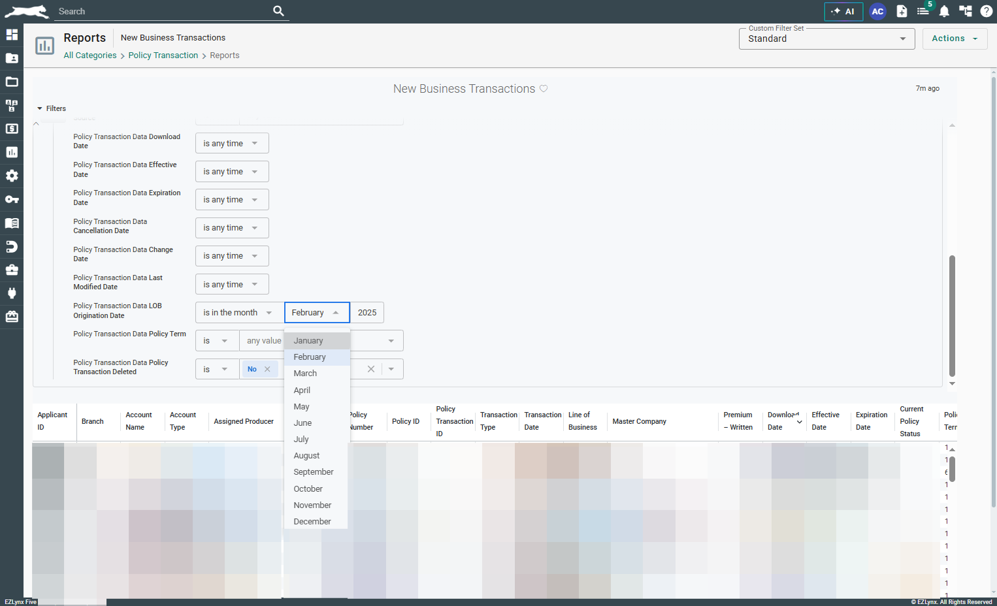Viewport: 997px width, 606px height.
Task: Click the Assigned Producer column header
Action: [x=244, y=422]
